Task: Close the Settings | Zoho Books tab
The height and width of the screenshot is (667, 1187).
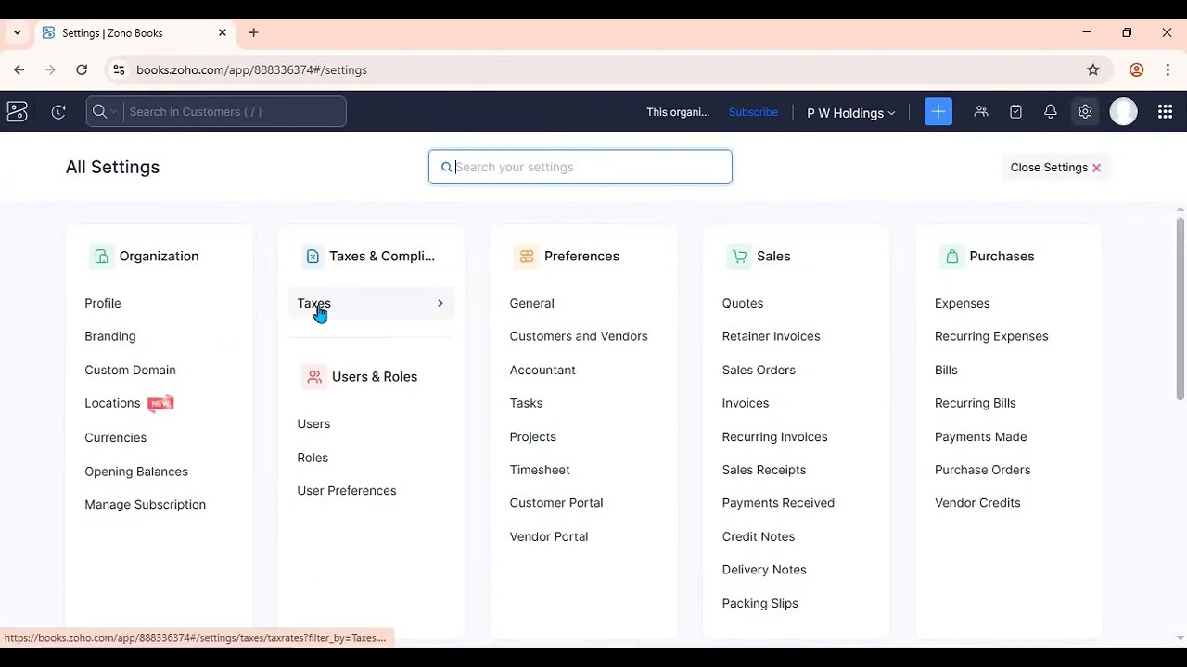Action: (223, 32)
